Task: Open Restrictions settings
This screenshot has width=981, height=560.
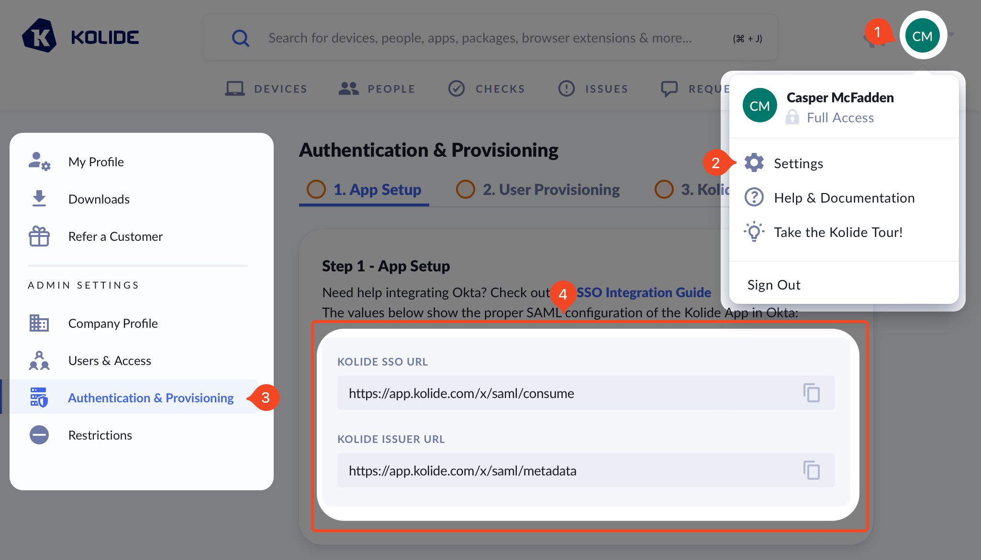Action: (100, 435)
